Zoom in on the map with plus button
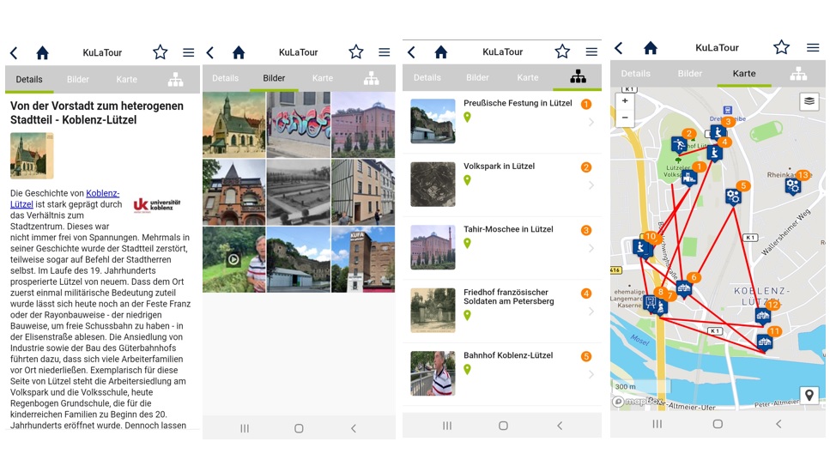The image size is (830, 460). 625,101
